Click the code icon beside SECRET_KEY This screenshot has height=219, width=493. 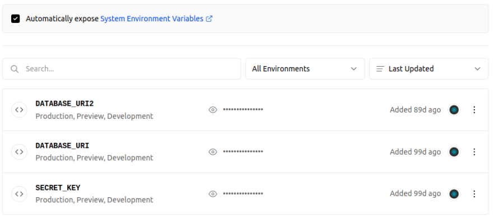tap(19, 194)
